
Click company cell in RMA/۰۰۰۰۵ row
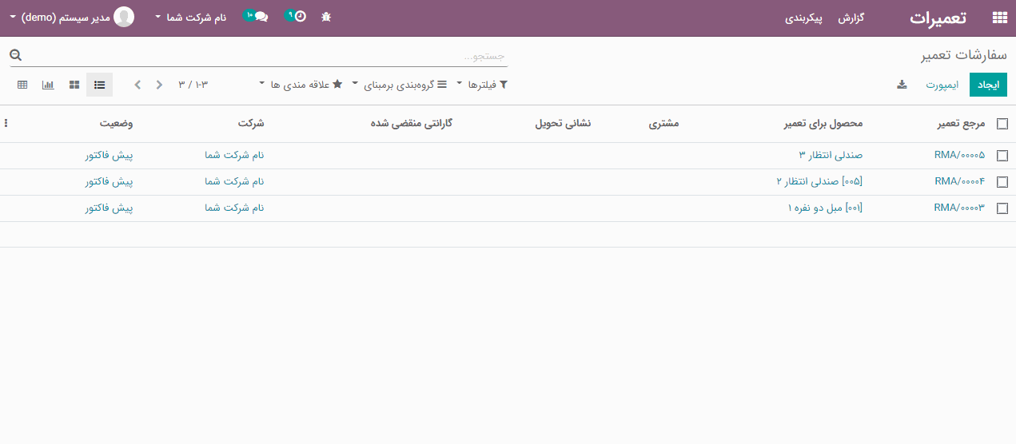tap(234, 156)
